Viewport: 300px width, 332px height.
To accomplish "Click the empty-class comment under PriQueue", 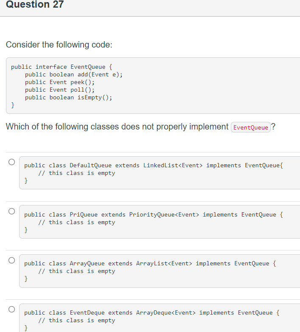I will click(76, 222).
